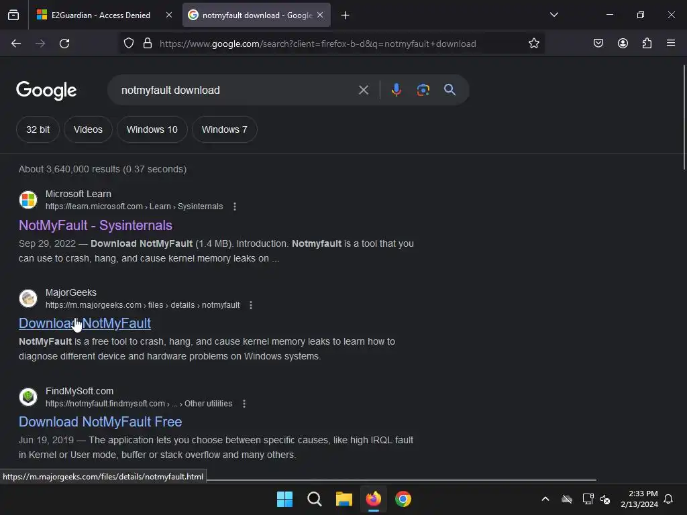
Task: Search by image with Google Lens icon
Action: pyautogui.click(x=423, y=91)
